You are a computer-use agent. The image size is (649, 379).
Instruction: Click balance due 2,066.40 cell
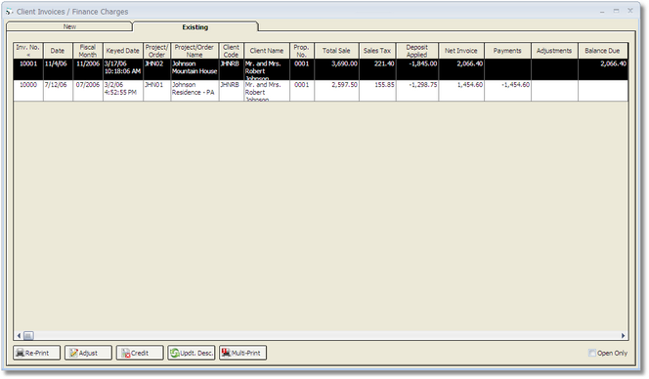point(603,69)
